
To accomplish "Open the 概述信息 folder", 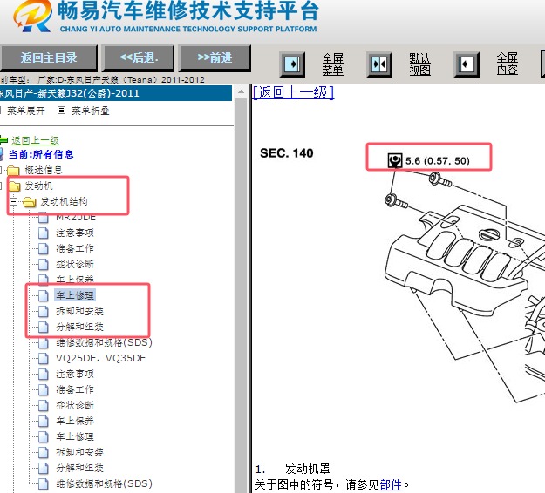I will [44, 170].
